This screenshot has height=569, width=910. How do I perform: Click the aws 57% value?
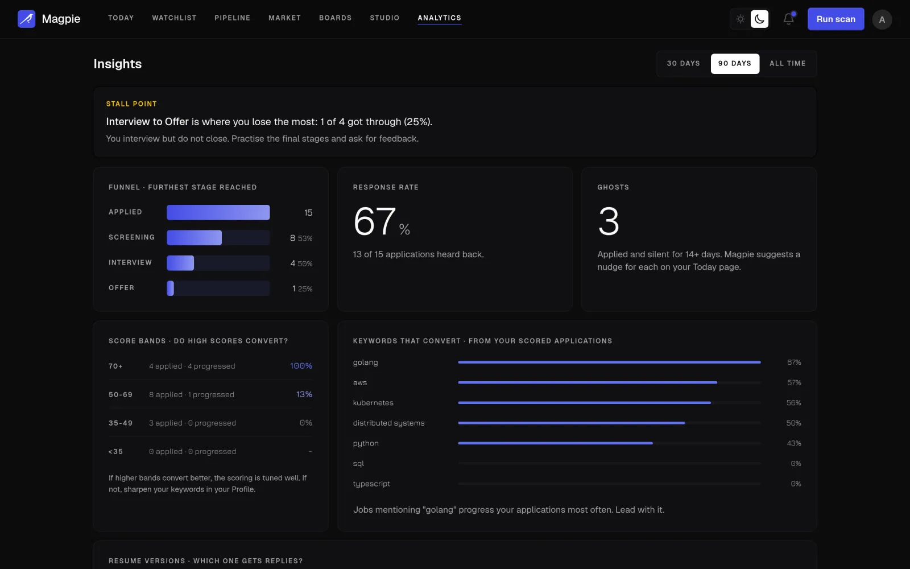pos(794,383)
